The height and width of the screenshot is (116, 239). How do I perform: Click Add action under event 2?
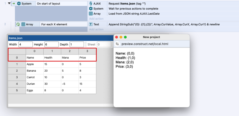96,29
